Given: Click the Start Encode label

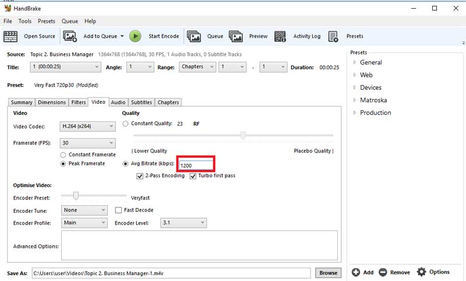Looking at the screenshot, I should click(x=164, y=36).
